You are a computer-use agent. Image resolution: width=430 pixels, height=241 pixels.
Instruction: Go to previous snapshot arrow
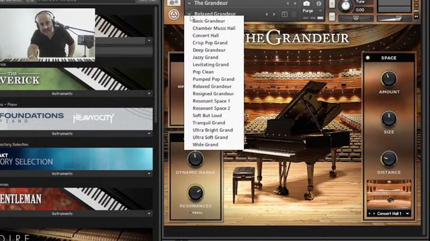coord(267,14)
